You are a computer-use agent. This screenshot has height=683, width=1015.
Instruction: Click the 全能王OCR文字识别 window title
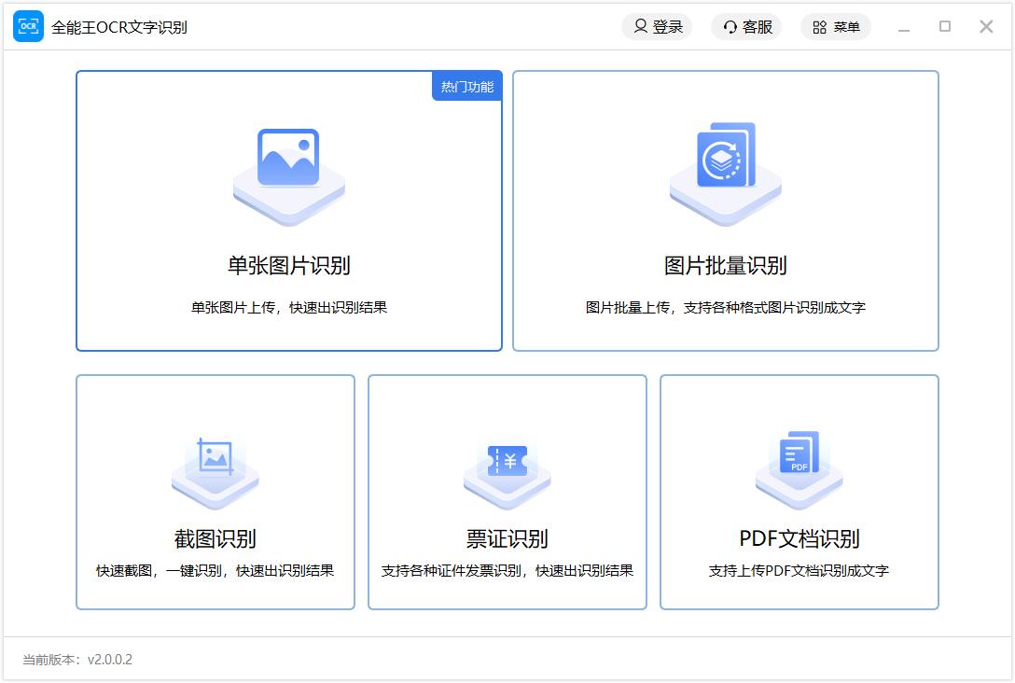(x=119, y=27)
